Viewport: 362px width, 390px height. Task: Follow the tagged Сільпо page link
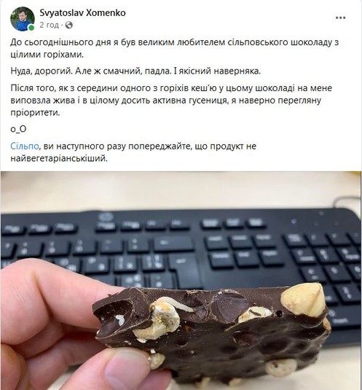click(x=24, y=146)
